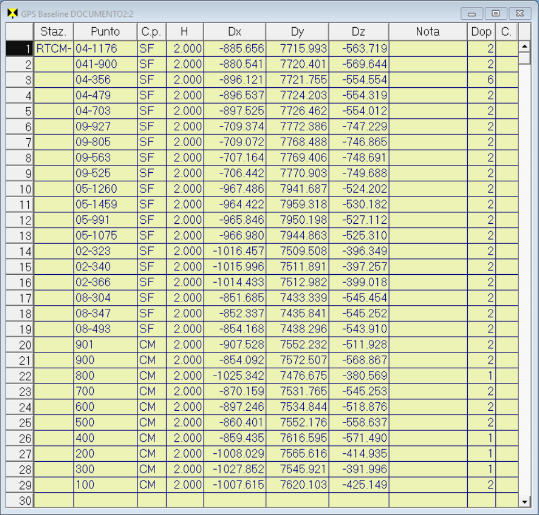Select the C.p. column header

click(152, 32)
